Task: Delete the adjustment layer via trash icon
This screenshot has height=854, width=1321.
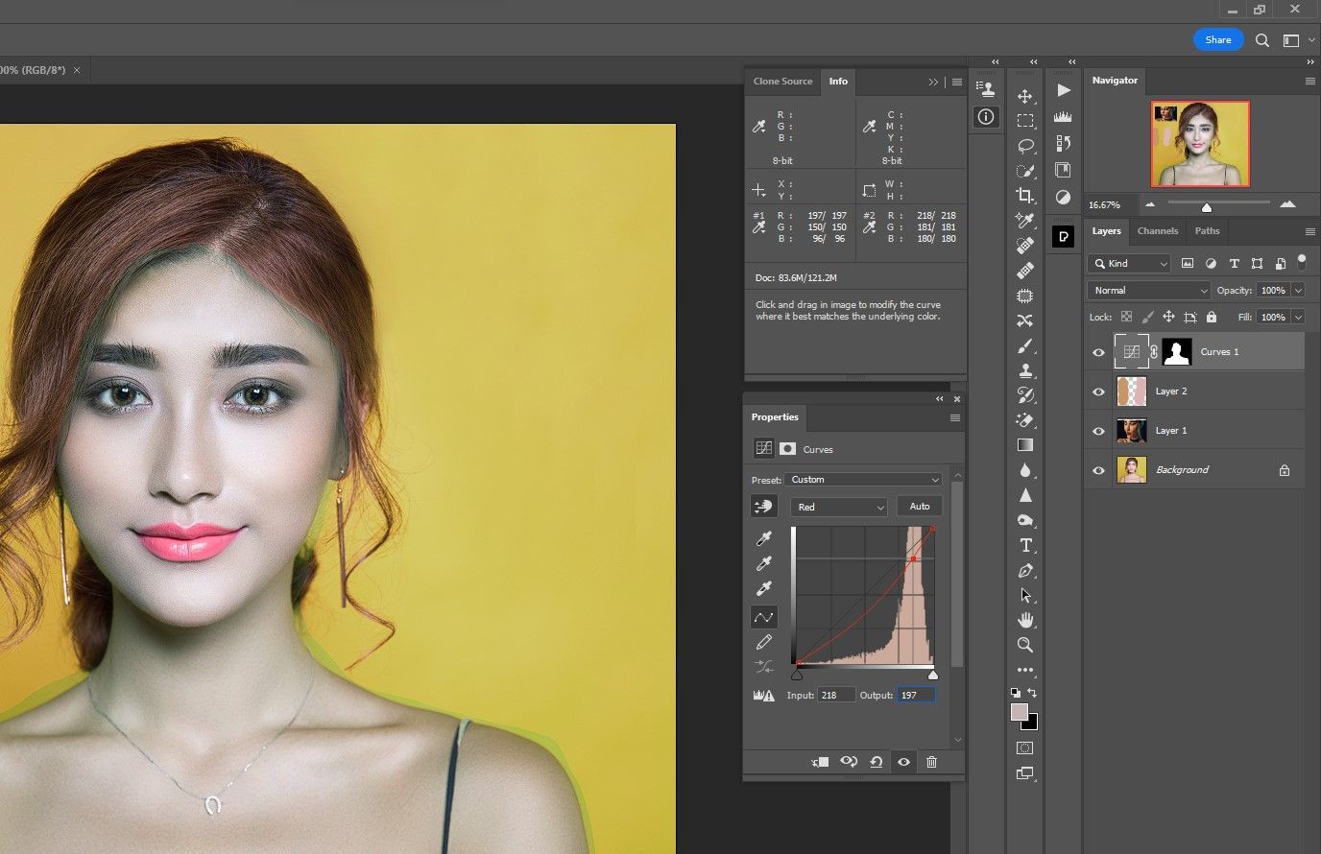Action: (931, 762)
